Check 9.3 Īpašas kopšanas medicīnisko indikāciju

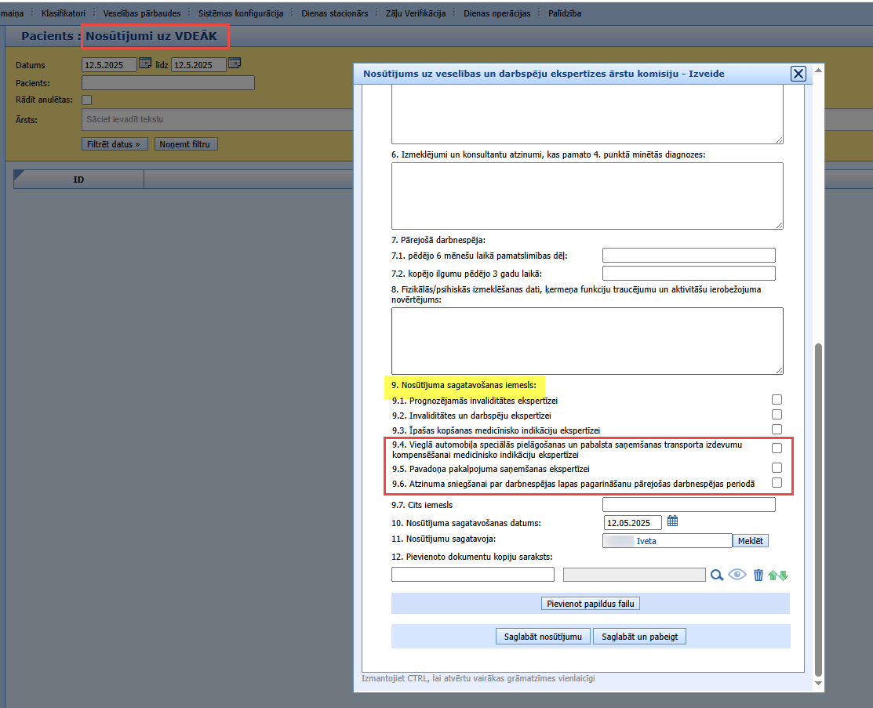click(777, 430)
